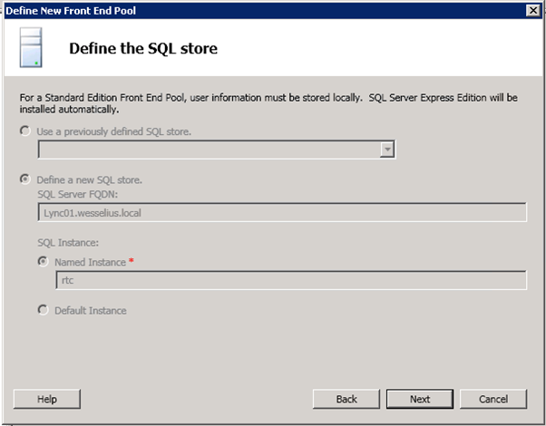Open Help for this wizard page

point(47,399)
